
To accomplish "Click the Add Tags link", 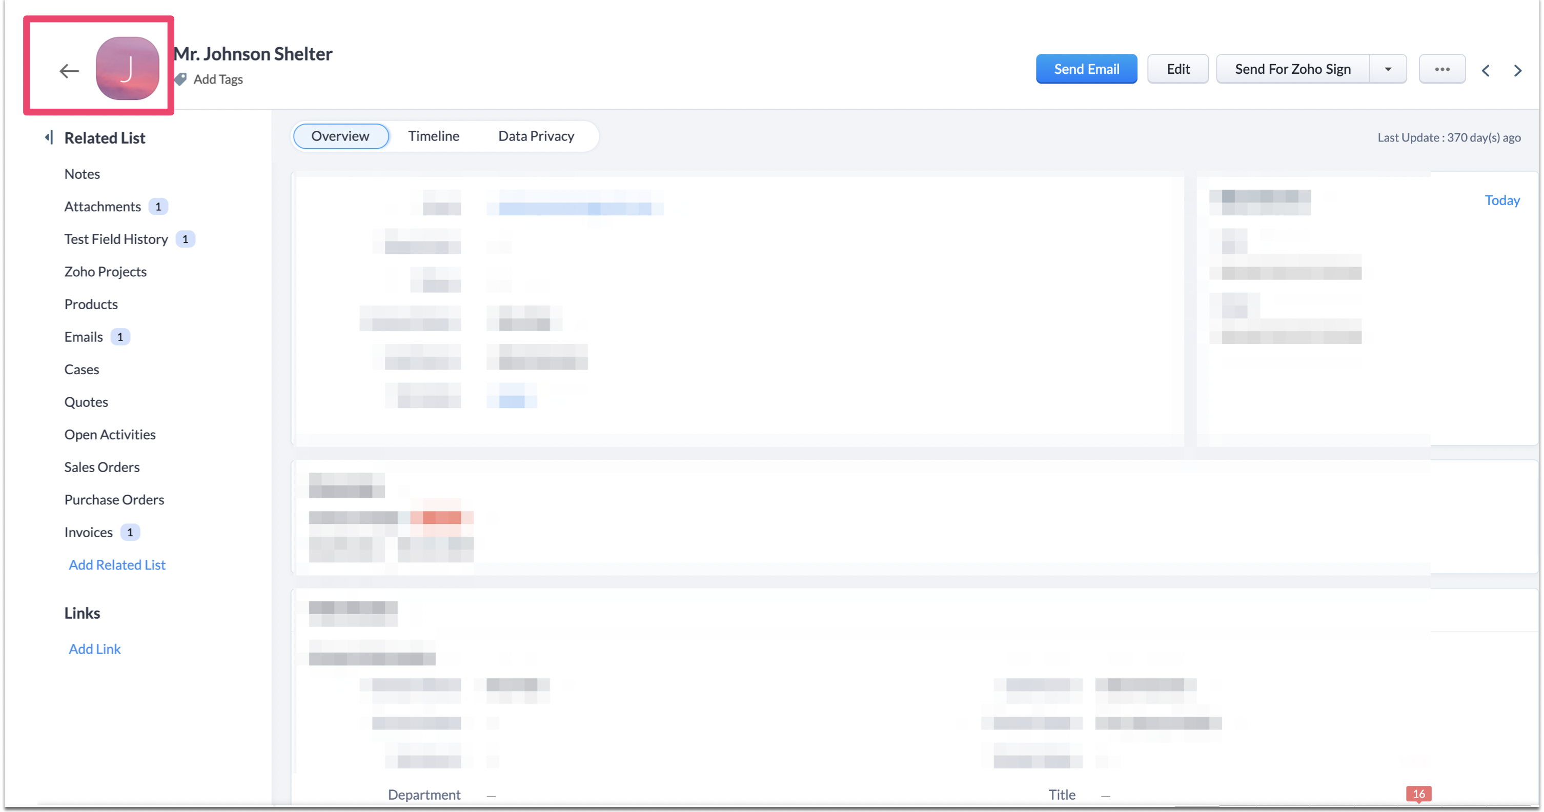I will pyautogui.click(x=217, y=79).
